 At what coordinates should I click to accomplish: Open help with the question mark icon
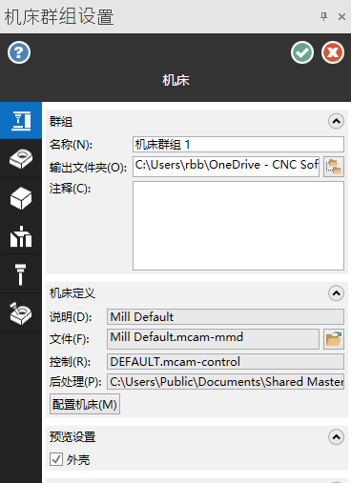(x=19, y=52)
